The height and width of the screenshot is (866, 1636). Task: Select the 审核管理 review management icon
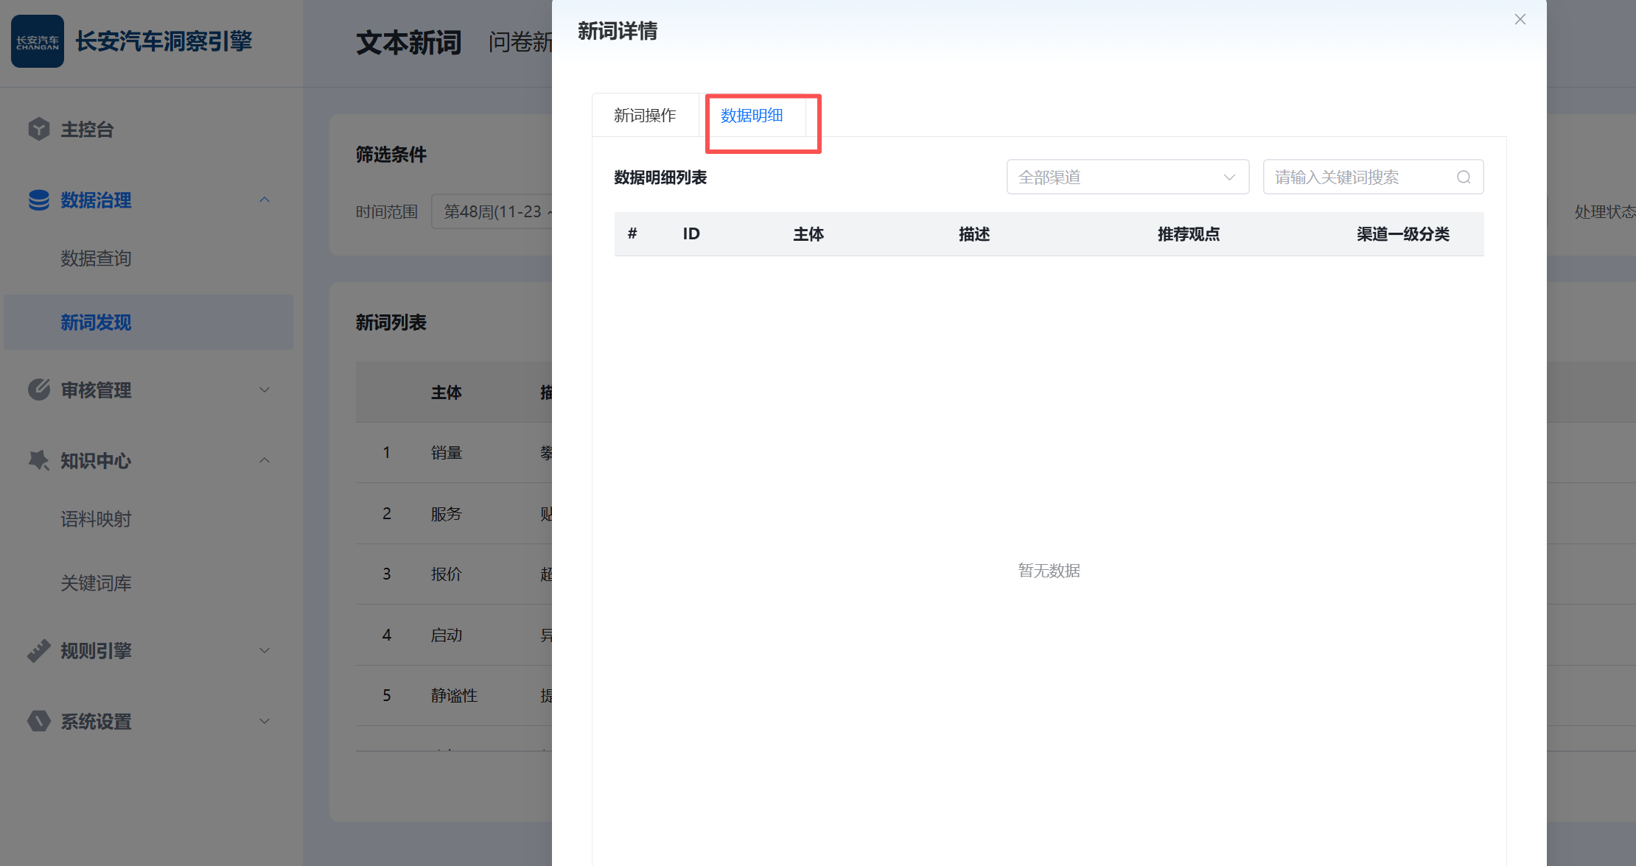click(38, 390)
